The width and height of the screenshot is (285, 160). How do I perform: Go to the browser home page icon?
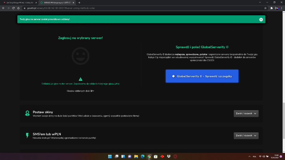coord(18,8)
